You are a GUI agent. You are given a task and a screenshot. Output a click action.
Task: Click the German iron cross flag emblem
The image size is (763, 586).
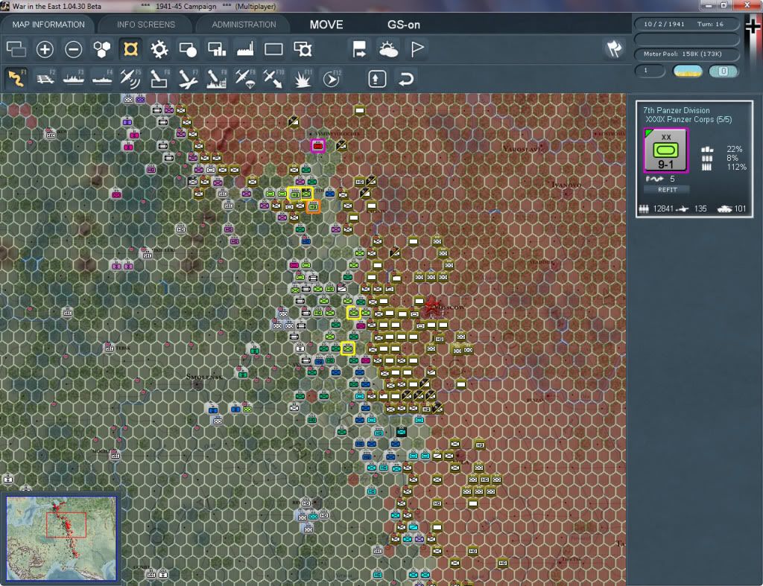pyautogui.click(x=753, y=27)
